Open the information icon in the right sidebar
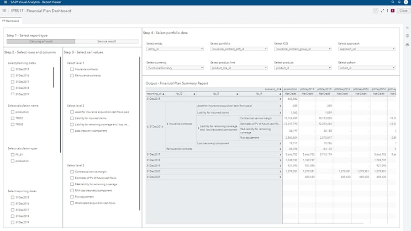Image resolution: width=411 pixels, height=231 pixels. 407,36
